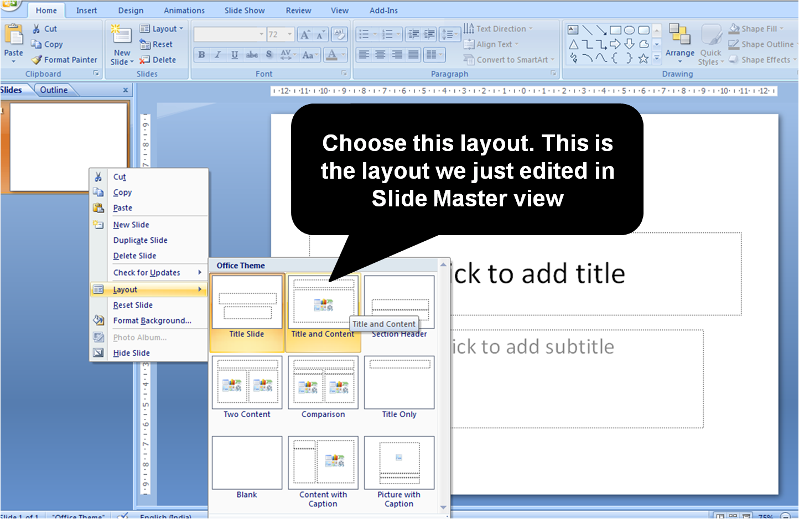This screenshot has height=519, width=799.
Task: Click the Strikethrough icon
Action: pos(251,54)
